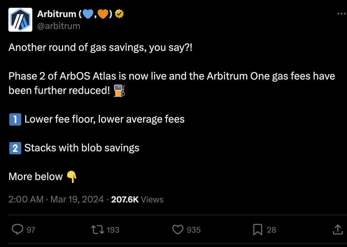Image resolution: width=347 pixels, height=247 pixels.
Task: Click the fuel pump emoji
Action: click(119, 91)
